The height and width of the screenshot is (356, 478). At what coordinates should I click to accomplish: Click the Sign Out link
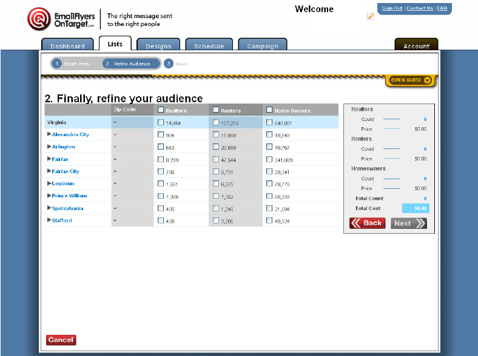click(x=392, y=8)
